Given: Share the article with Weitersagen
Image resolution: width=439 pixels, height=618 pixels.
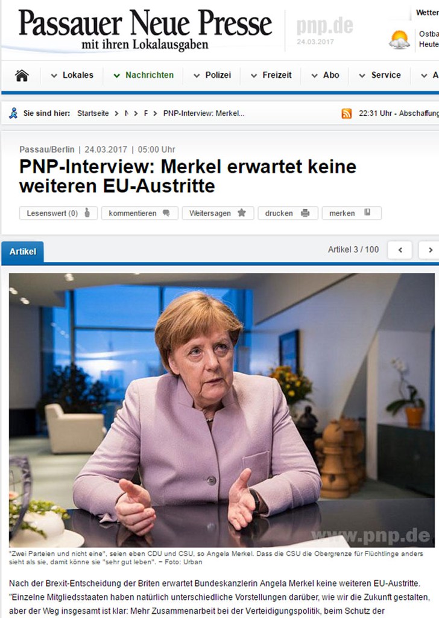Looking at the screenshot, I should tap(218, 213).
